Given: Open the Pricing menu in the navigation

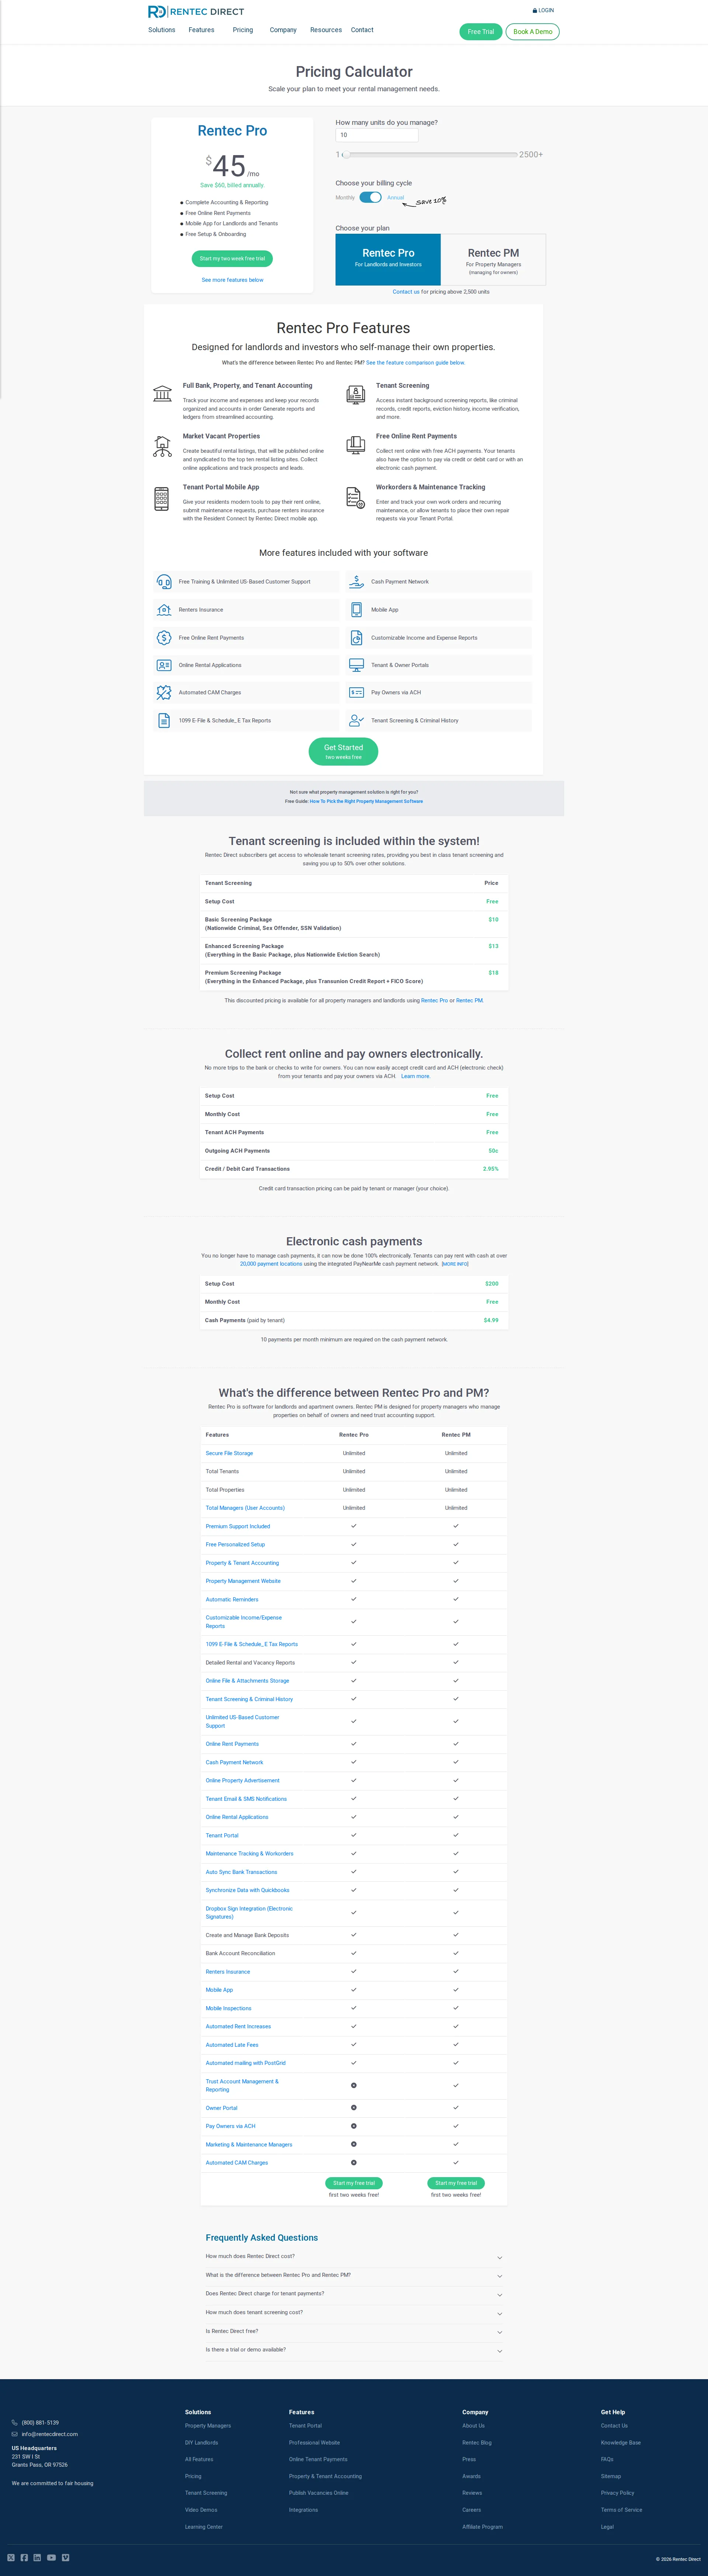Looking at the screenshot, I should click(x=243, y=30).
